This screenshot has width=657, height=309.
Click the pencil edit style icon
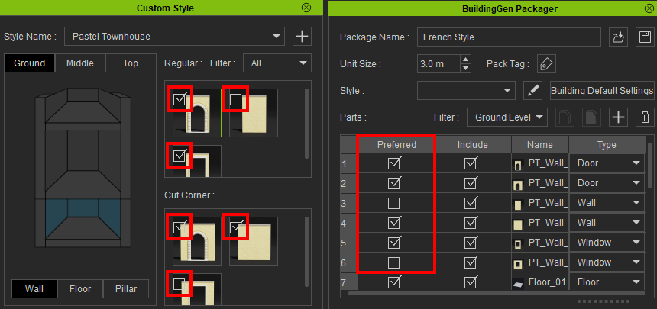point(532,90)
